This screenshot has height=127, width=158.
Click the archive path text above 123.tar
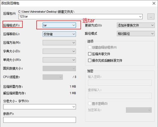pos(46,12)
